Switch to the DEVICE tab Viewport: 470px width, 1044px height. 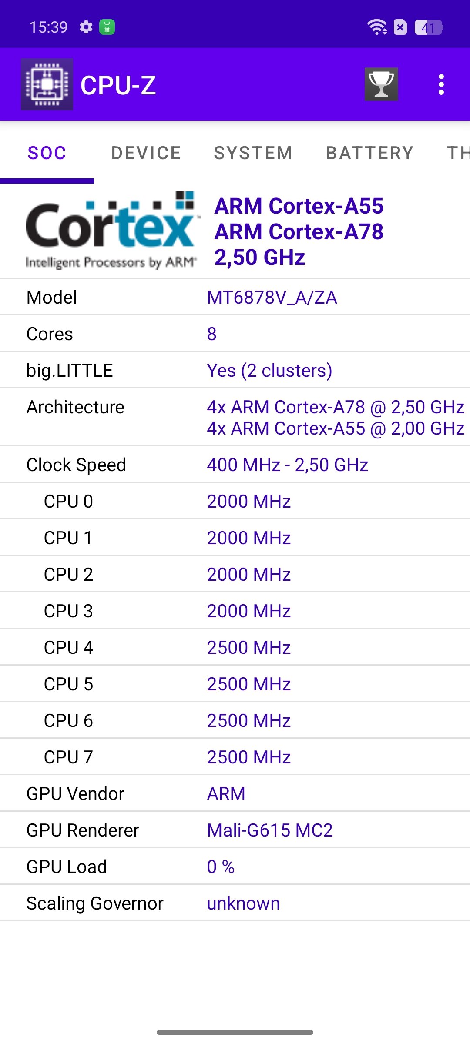coord(146,153)
